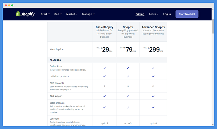Screen dimensions: 217x129
Task: Click locations value up to 5
Action: [x=128, y=123]
